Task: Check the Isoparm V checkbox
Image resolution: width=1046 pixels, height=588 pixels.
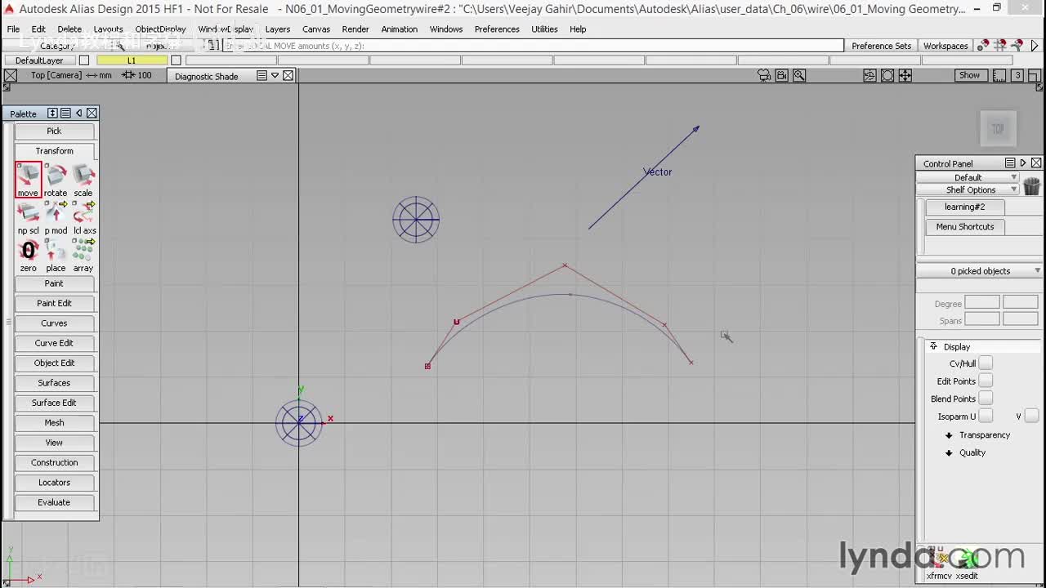Action: coord(1031,416)
